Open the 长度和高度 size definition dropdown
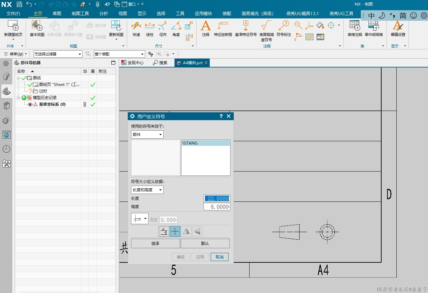This screenshot has height=293, width=428. tap(147, 190)
